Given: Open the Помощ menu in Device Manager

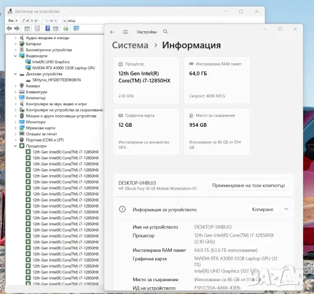Looking at the screenshot, I should 69,21.
